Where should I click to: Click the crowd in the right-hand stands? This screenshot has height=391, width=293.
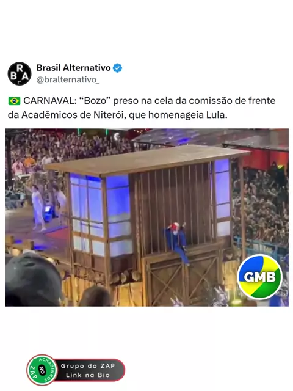coord(261,205)
